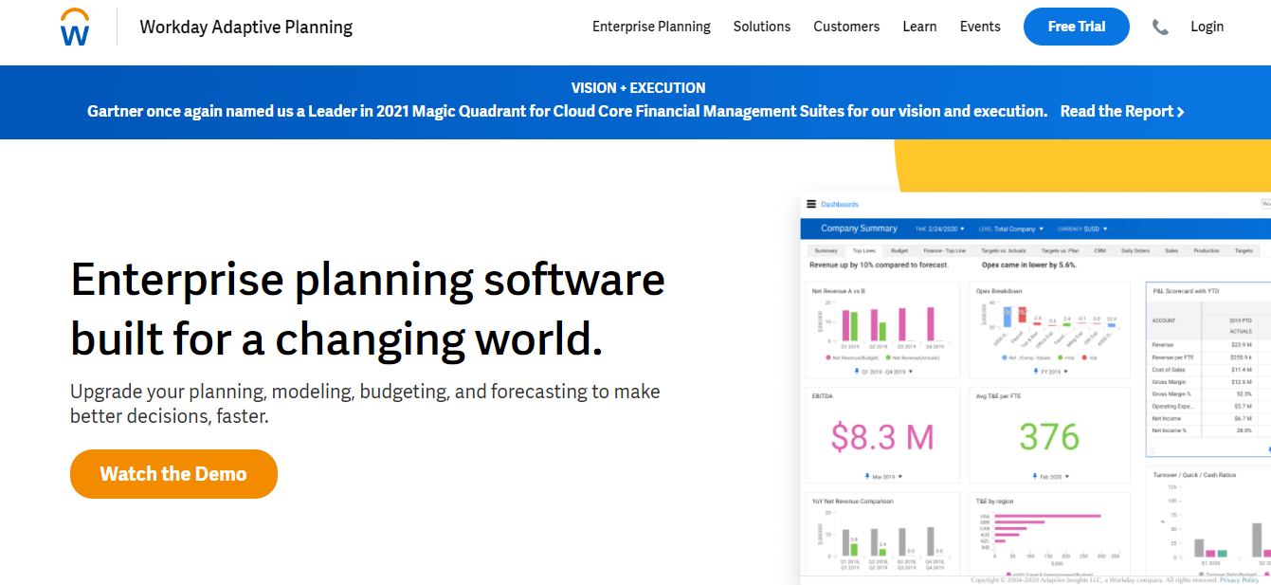Click the Read the Report arrow
This screenshot has height=585, width=1271.
[1180, 112]
